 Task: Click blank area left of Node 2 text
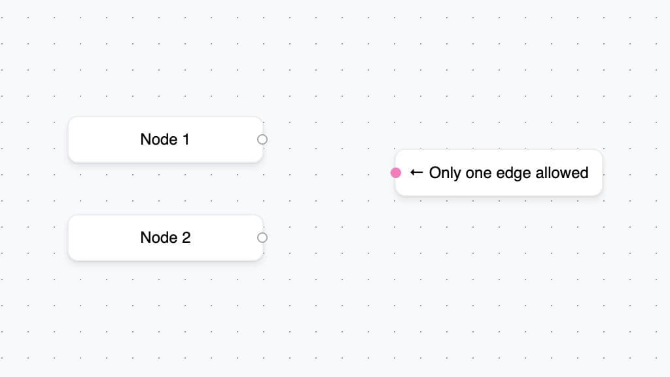(101, 238)
